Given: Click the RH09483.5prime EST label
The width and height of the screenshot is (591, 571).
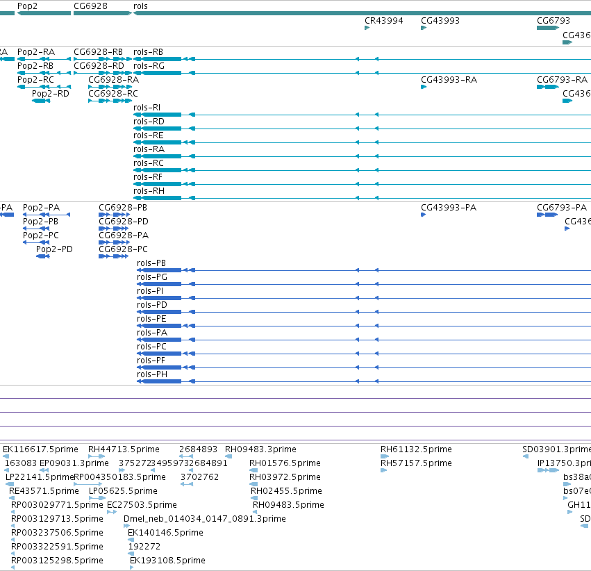Looking at the screenshot, I should pyautogui.click(x=288, y=505).
